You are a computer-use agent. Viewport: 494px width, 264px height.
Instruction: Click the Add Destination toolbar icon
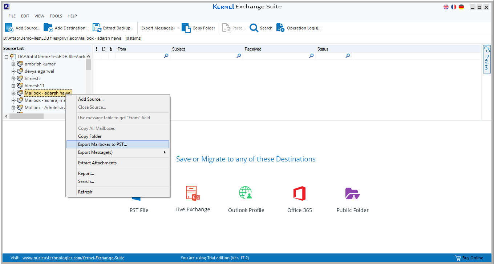click(48, 28)
